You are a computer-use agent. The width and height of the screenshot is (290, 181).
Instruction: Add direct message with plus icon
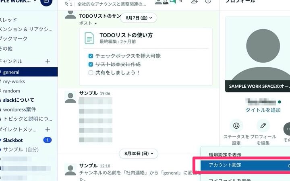[x=48, y=129]
